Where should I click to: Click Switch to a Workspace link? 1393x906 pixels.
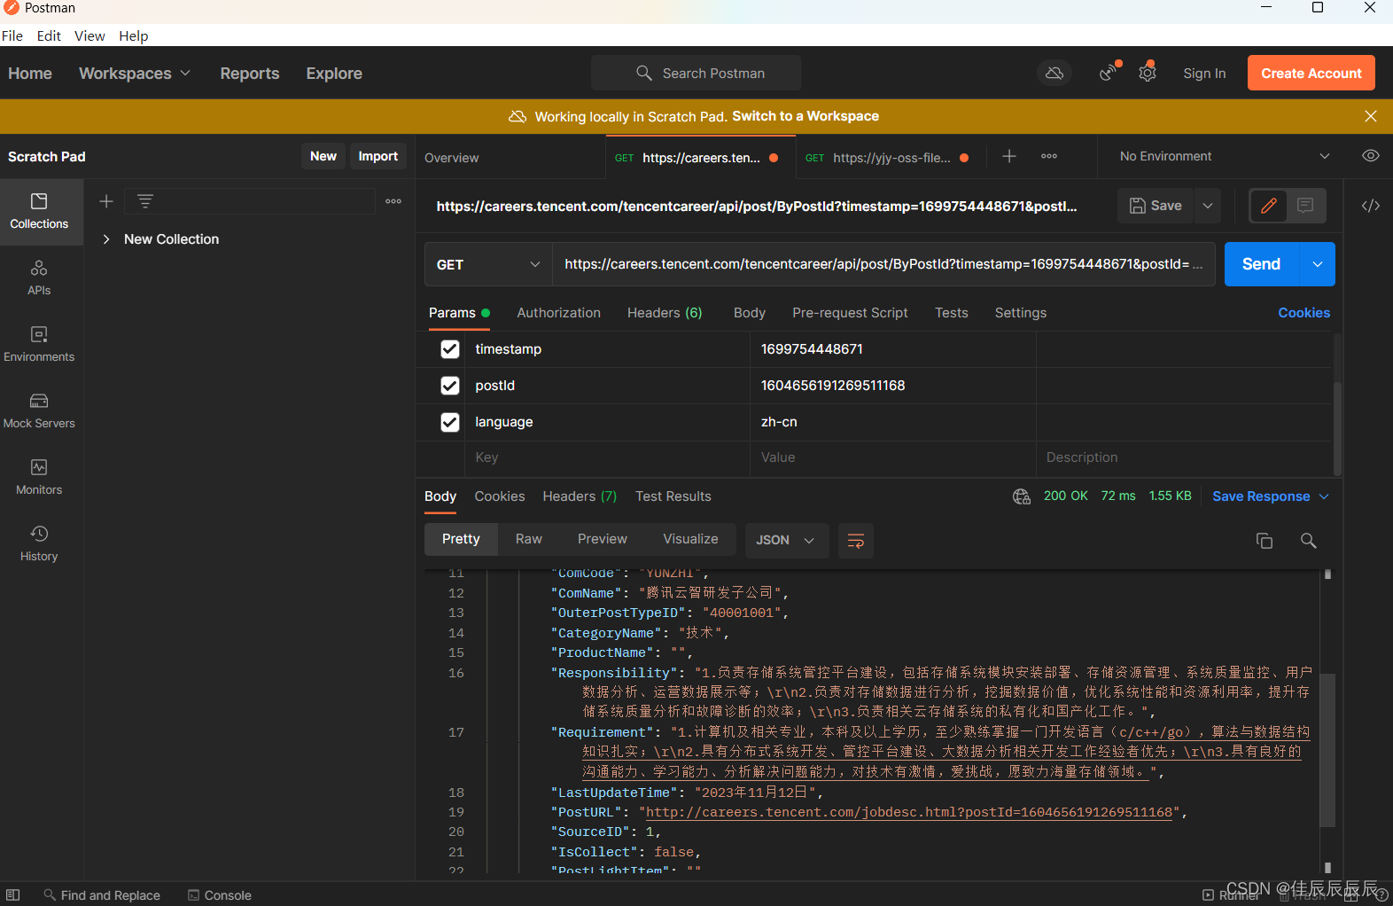[x=805, y=116]
